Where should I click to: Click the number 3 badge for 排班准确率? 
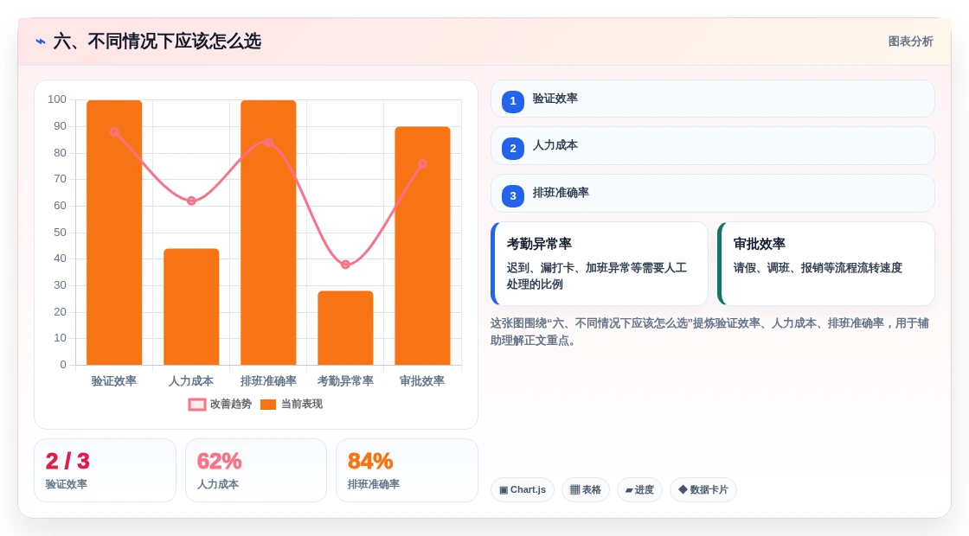(x=513, y=195)
